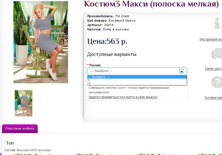The image size is (222, 155).
Task: Open the Сроки доставки link
Action: [213, 69]
